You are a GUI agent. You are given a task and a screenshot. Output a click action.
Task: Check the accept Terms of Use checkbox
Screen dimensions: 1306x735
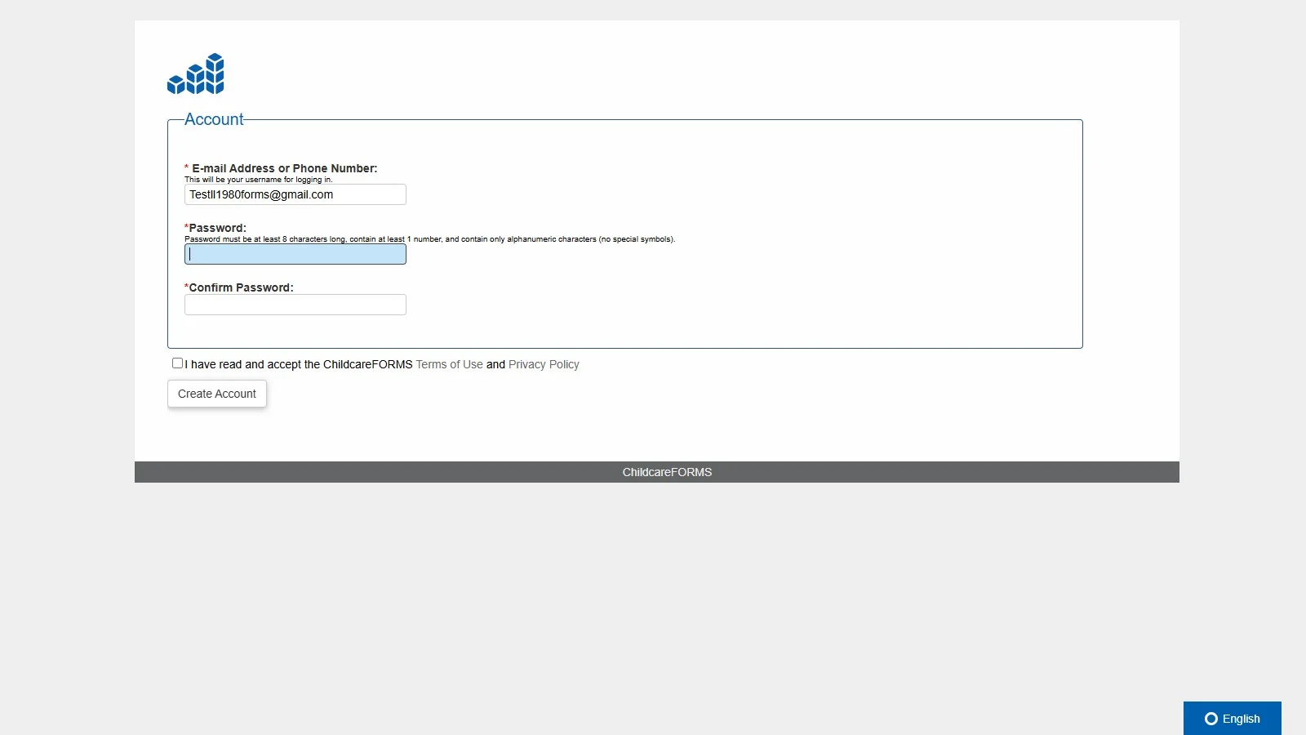pos(177,363)
